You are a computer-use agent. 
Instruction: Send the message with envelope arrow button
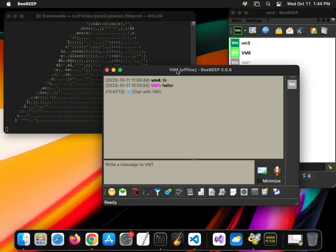262,171
